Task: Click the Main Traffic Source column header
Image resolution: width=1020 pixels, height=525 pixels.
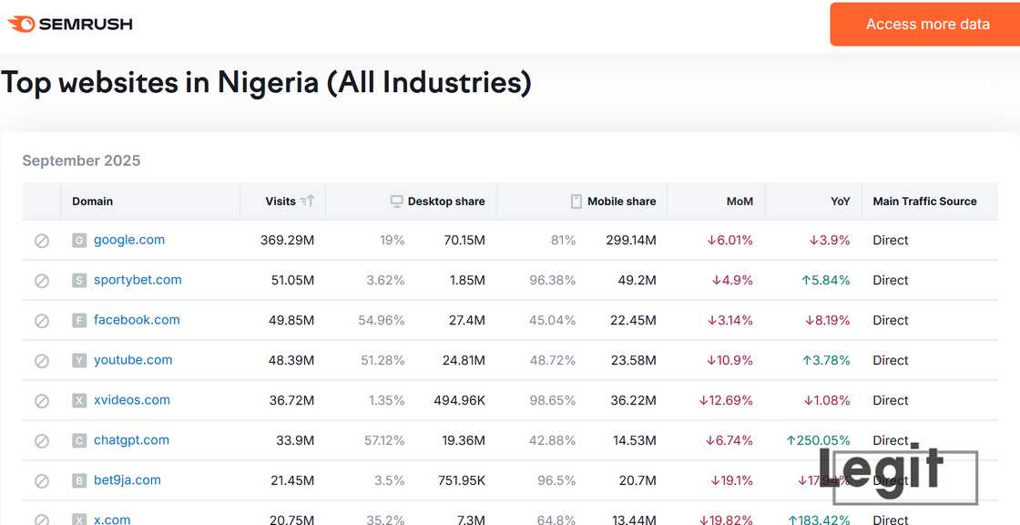Action: [x=924, y=201]
